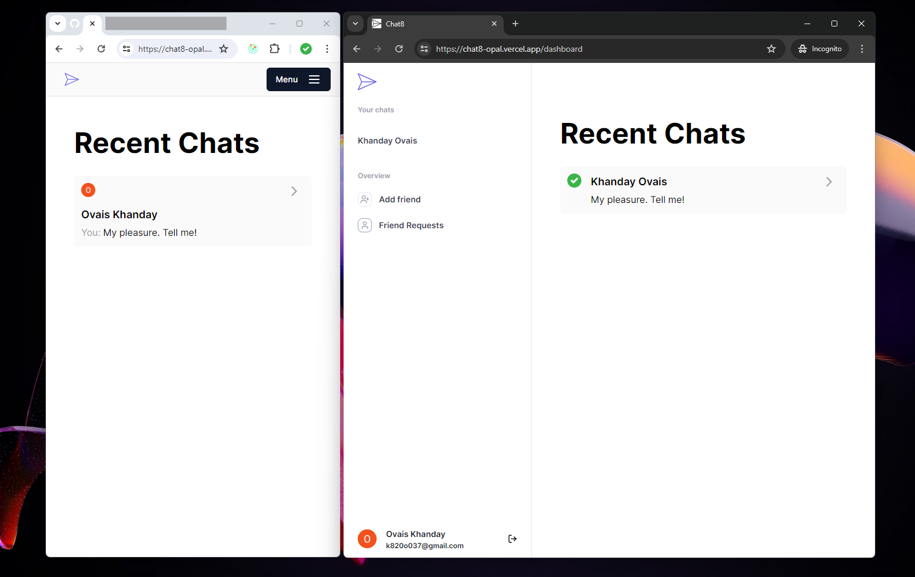Open tab search dropdown in incognito window
The image size is (915, 577).
coord(355,24)
